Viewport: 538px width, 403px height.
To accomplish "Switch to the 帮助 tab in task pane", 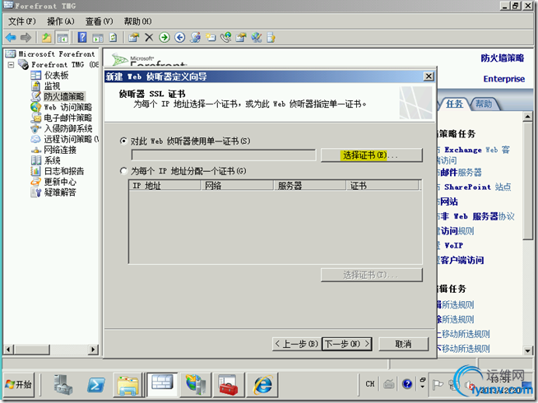I will point(484,104).
